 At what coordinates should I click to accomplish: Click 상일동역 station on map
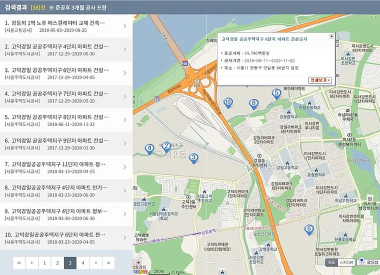207,231
